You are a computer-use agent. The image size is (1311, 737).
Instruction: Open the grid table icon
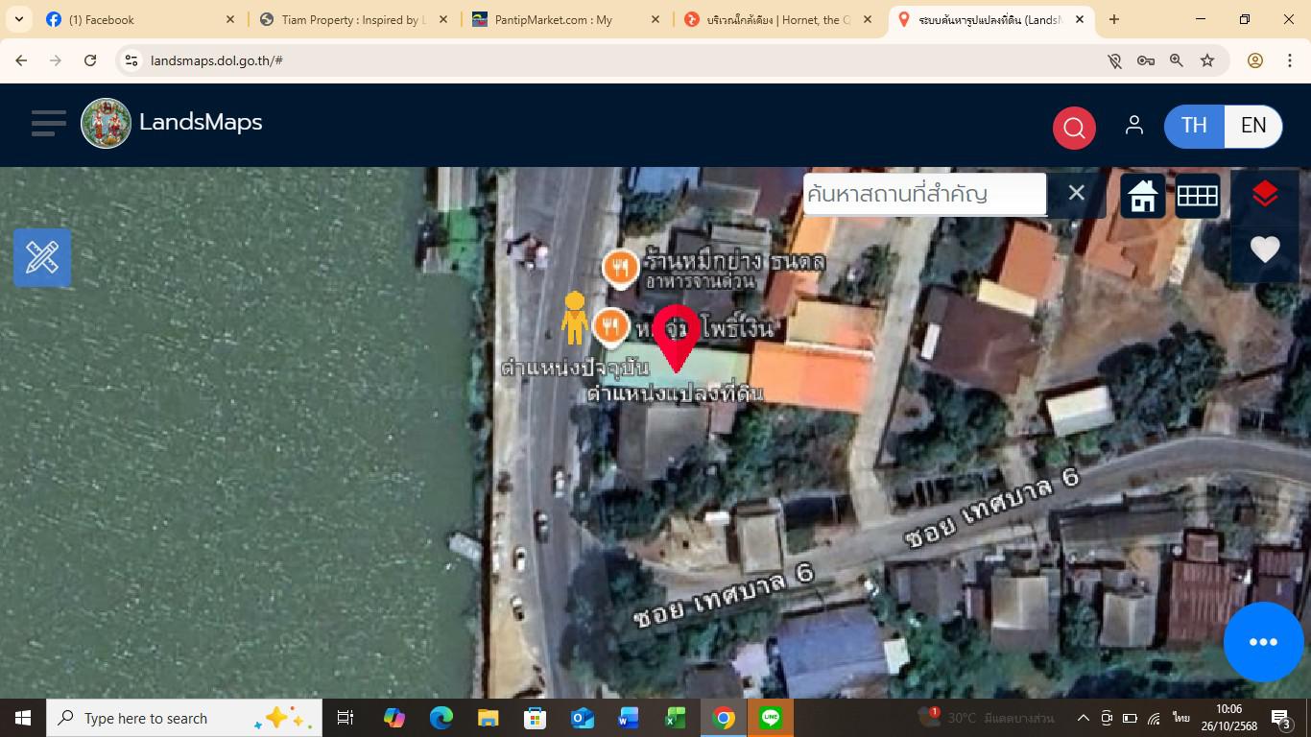(1197, 196)
